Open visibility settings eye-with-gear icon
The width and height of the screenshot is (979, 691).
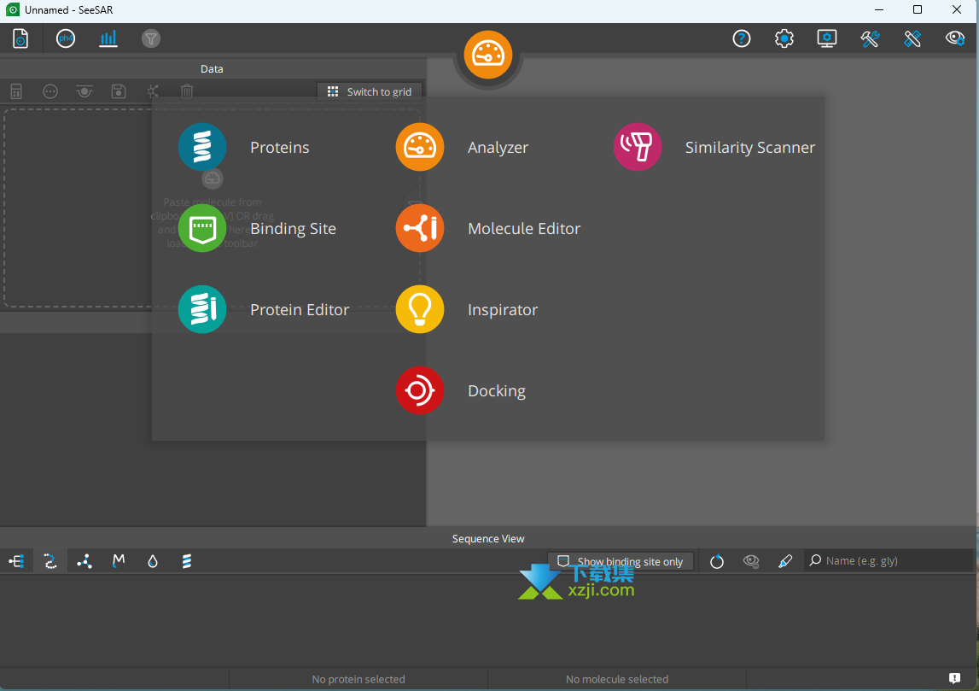tap(954, 38)
